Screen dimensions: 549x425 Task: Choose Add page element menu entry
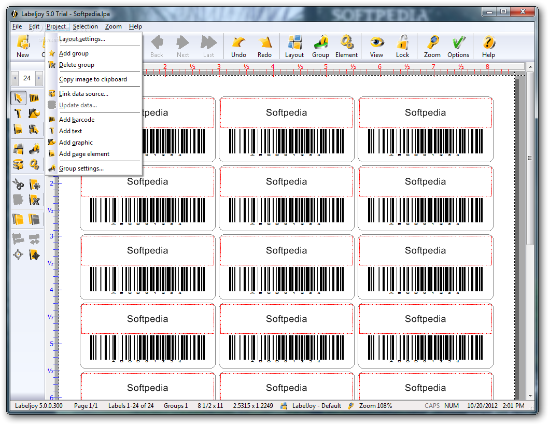coord(94,154)
